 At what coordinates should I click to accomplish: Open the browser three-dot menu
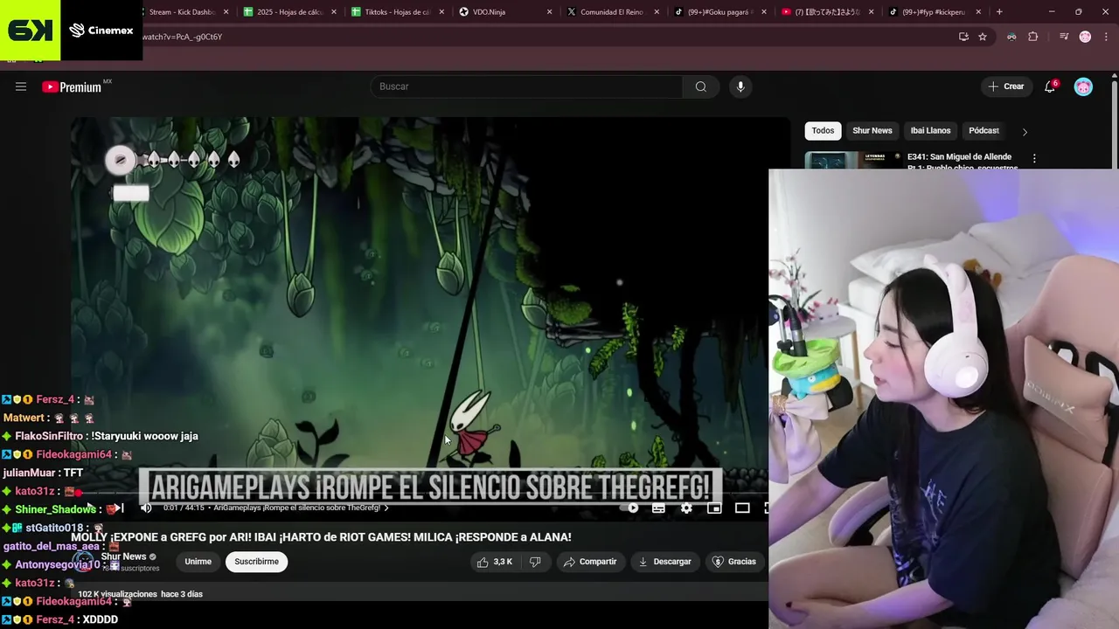1105,37
